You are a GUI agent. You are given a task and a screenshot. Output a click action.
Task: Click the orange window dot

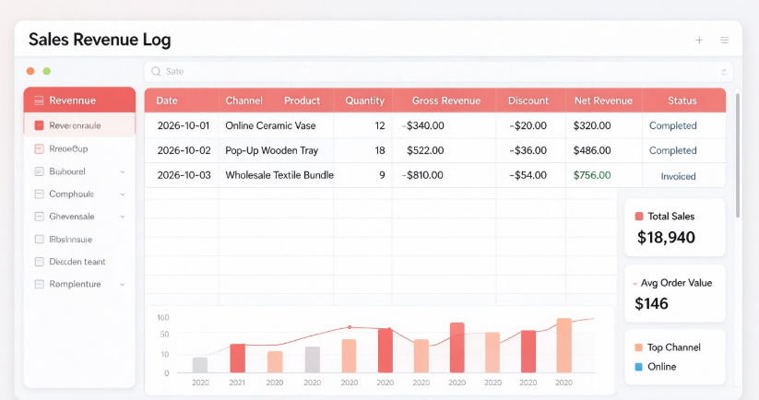[30, 71]
